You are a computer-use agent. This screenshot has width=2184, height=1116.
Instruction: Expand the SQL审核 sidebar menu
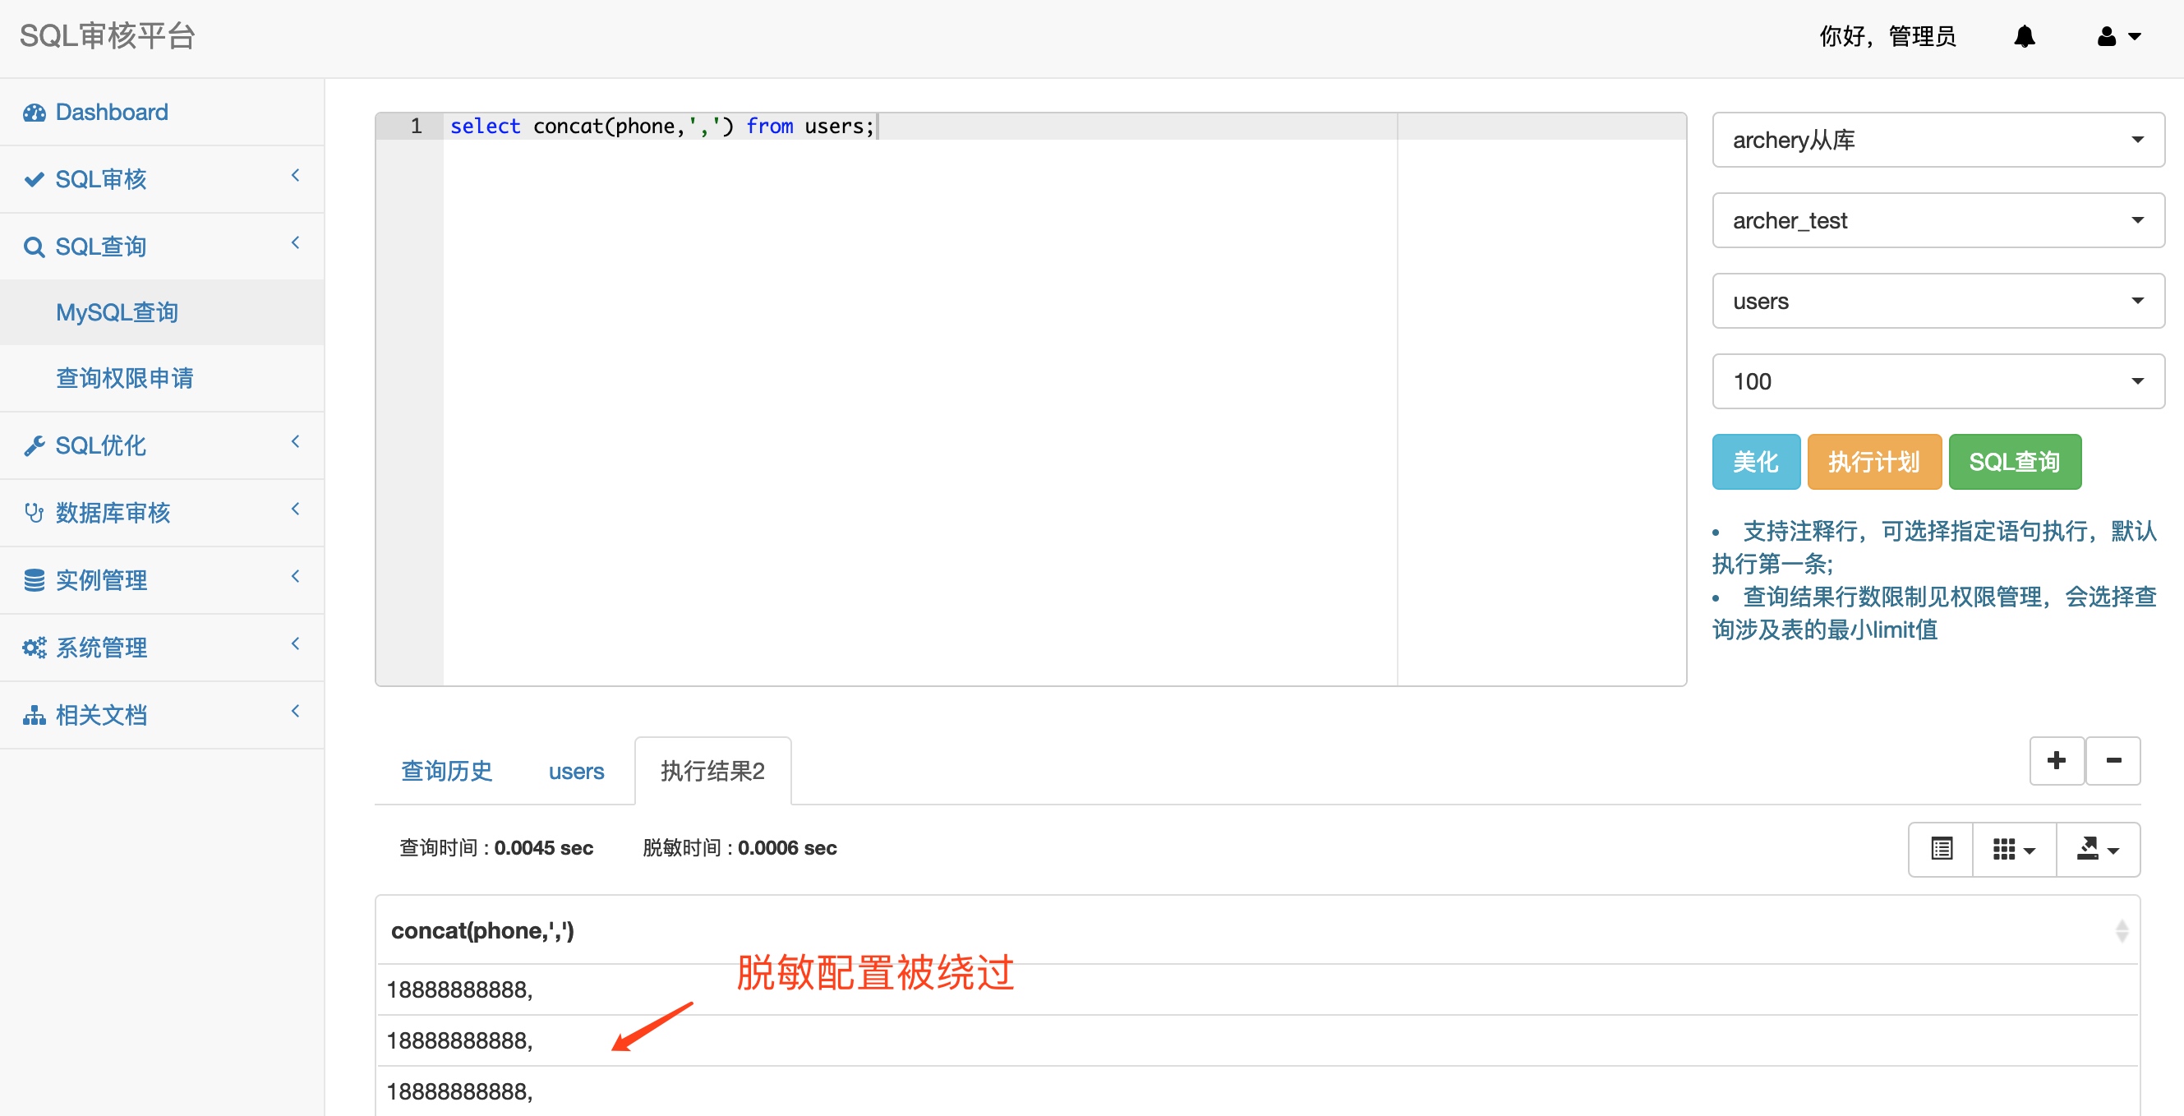[x=161, y=179]
